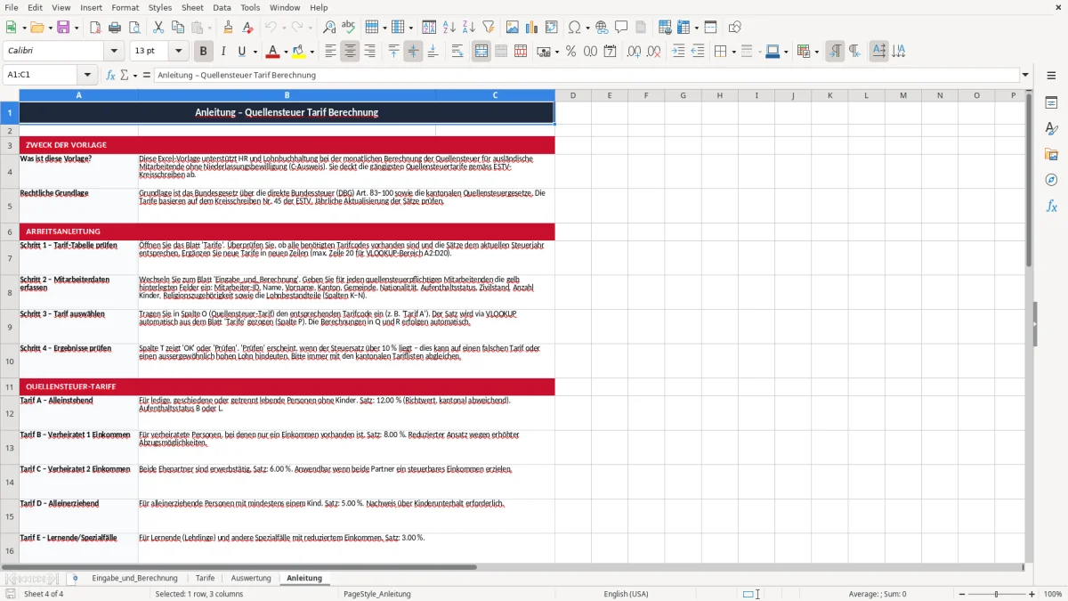
Task: Open Sidebar Functions panel
Action: pyautogui.click(x=1051, y=206)
